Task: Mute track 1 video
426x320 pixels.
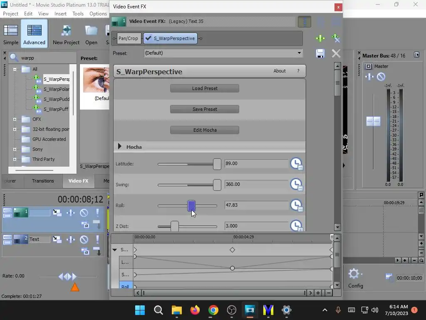Action: point(84,212)
